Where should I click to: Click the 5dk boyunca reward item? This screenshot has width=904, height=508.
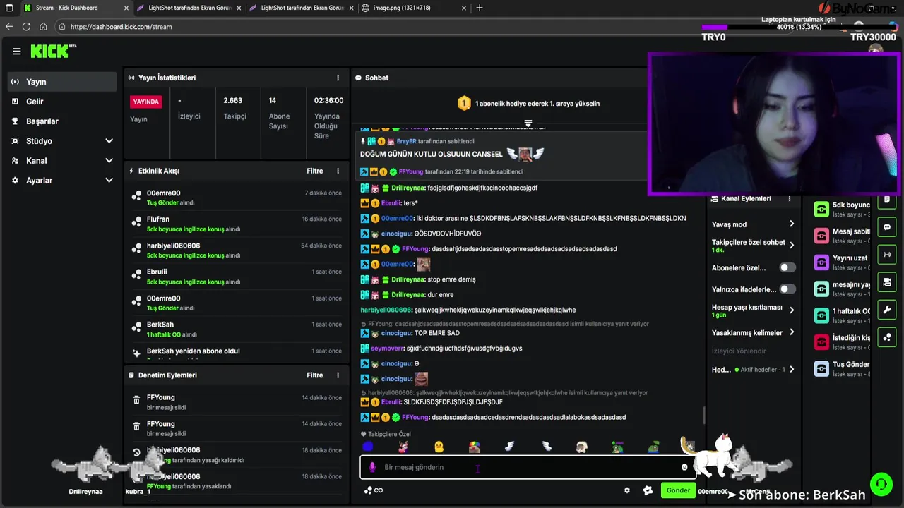tap(842, 209)
